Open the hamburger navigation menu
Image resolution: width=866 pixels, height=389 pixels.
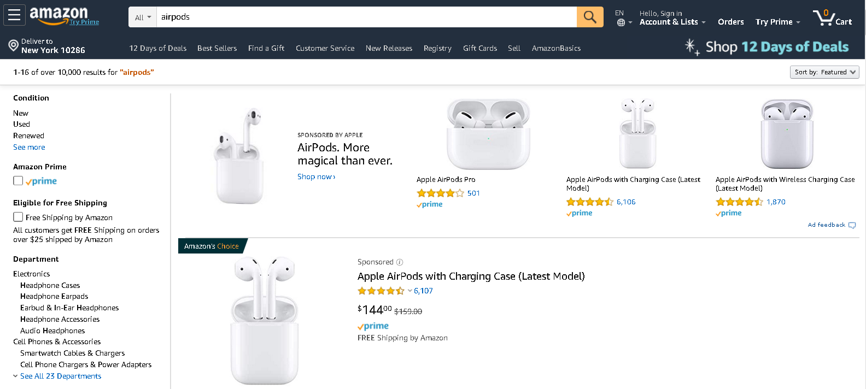tap(14, 15)
